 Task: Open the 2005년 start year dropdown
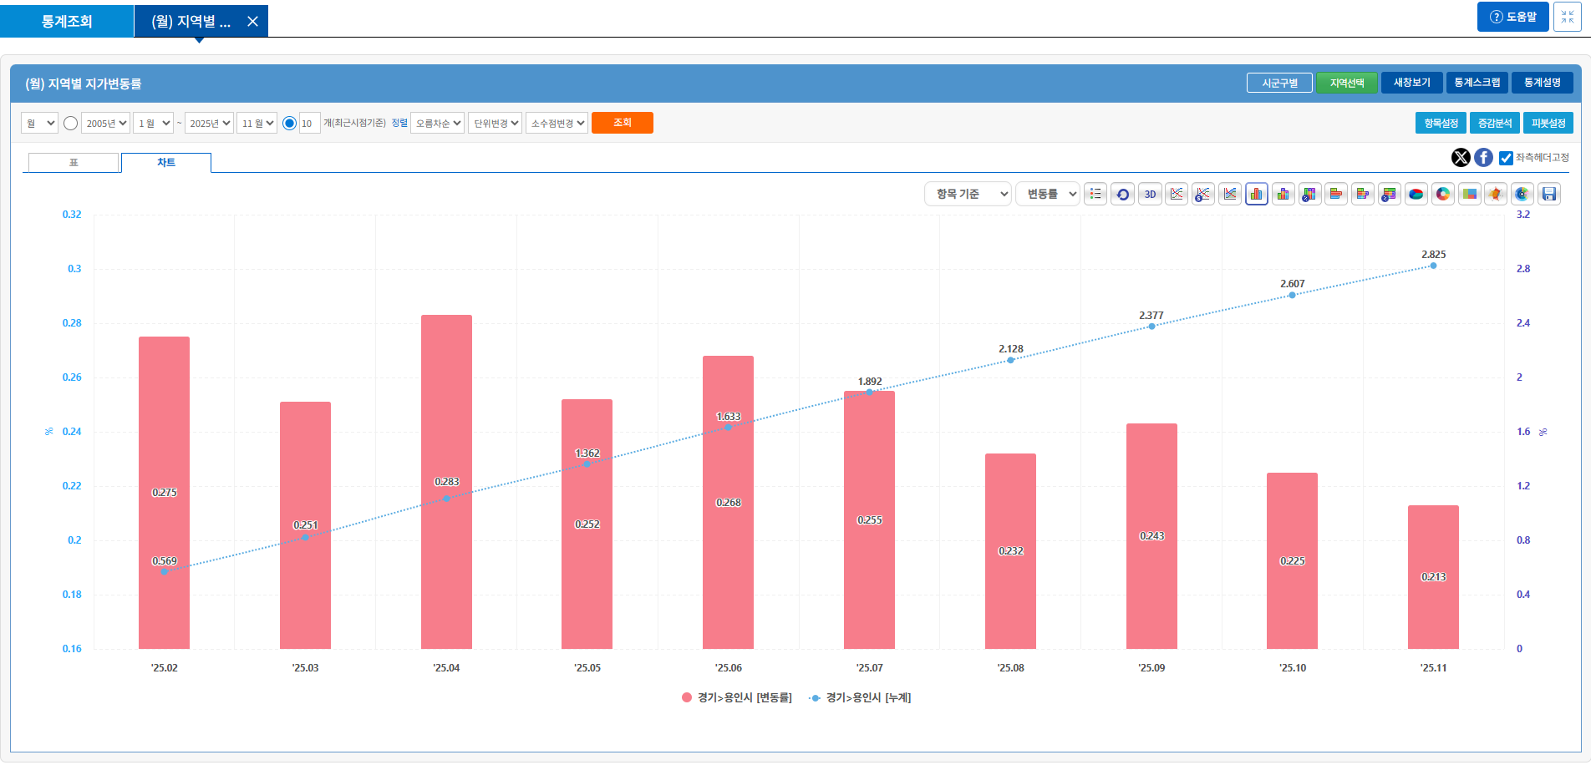[x=105, y=123]
